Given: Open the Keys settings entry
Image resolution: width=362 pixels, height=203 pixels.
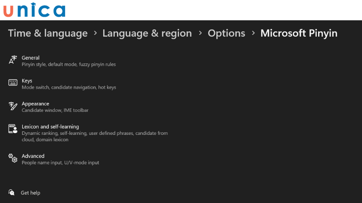Looking at the screenshot, I should (x=27, y=81).
